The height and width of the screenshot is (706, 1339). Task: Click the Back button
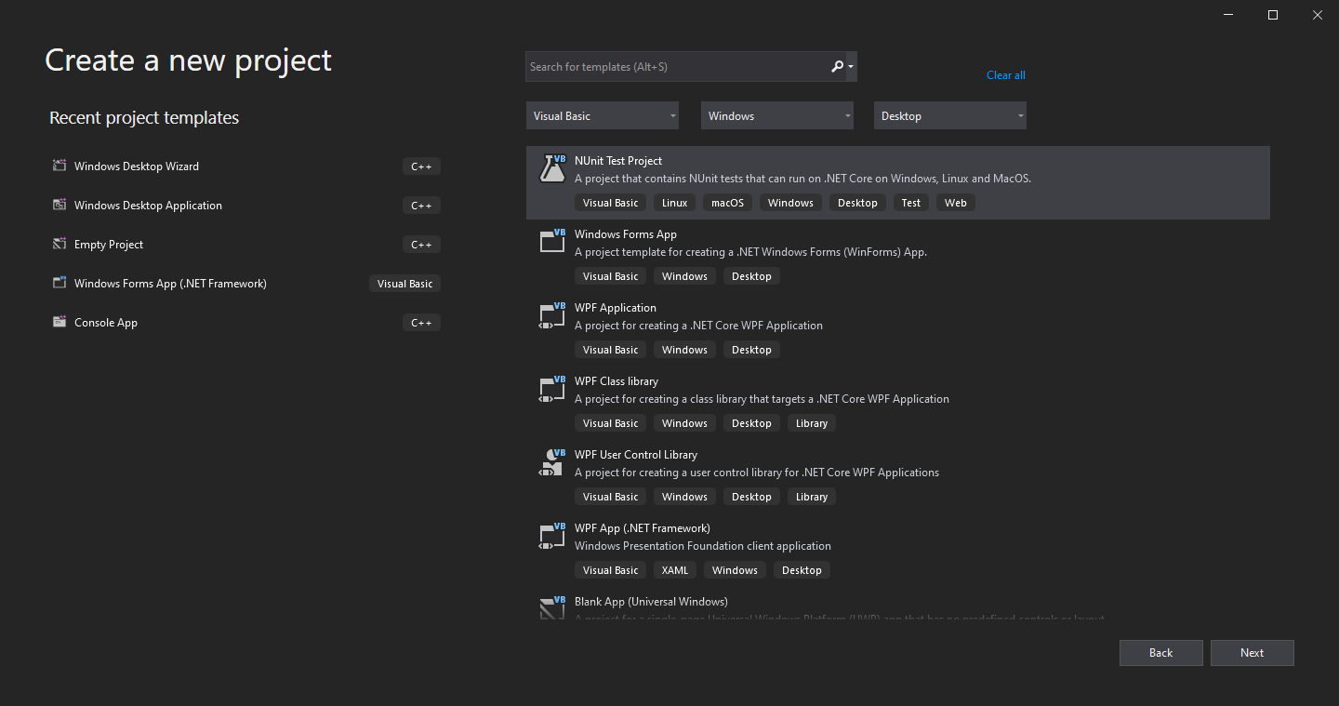coord(1160,653)
